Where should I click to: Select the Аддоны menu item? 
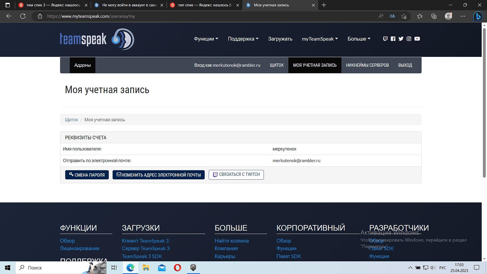(83, 65)
